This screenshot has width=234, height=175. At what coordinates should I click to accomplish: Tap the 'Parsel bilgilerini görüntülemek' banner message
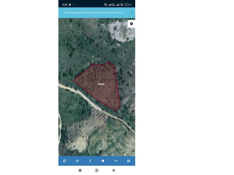(x=94, y=13)
